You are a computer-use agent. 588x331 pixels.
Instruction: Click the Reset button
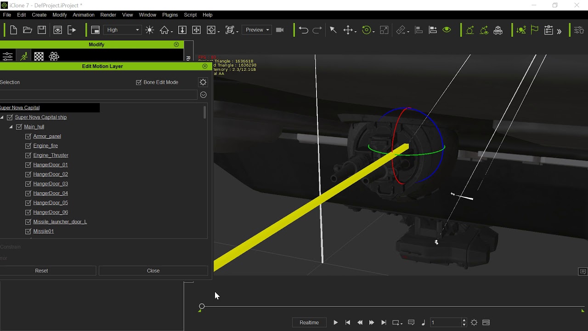pos(41,271)
